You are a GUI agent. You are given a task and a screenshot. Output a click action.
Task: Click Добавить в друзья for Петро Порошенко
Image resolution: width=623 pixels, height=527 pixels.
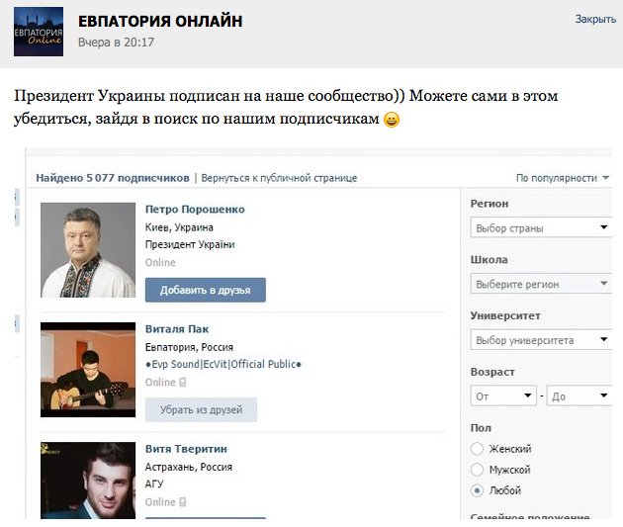pos(205,291)
